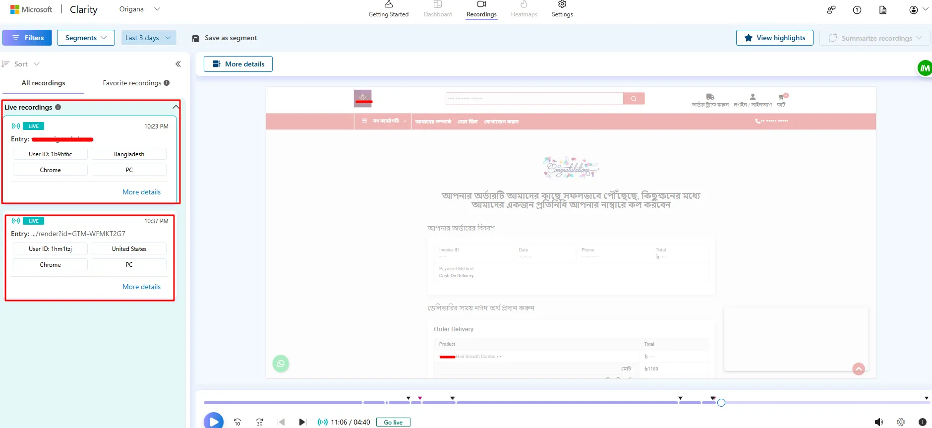Screen dimensions: 932x428
Task: Collapse the recordings side panel
Action: pyautogui.click(x=178, y=64)
